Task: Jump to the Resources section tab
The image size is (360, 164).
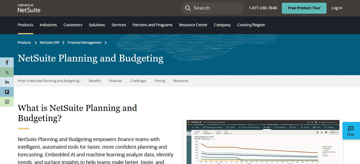Action: point(181,81)
